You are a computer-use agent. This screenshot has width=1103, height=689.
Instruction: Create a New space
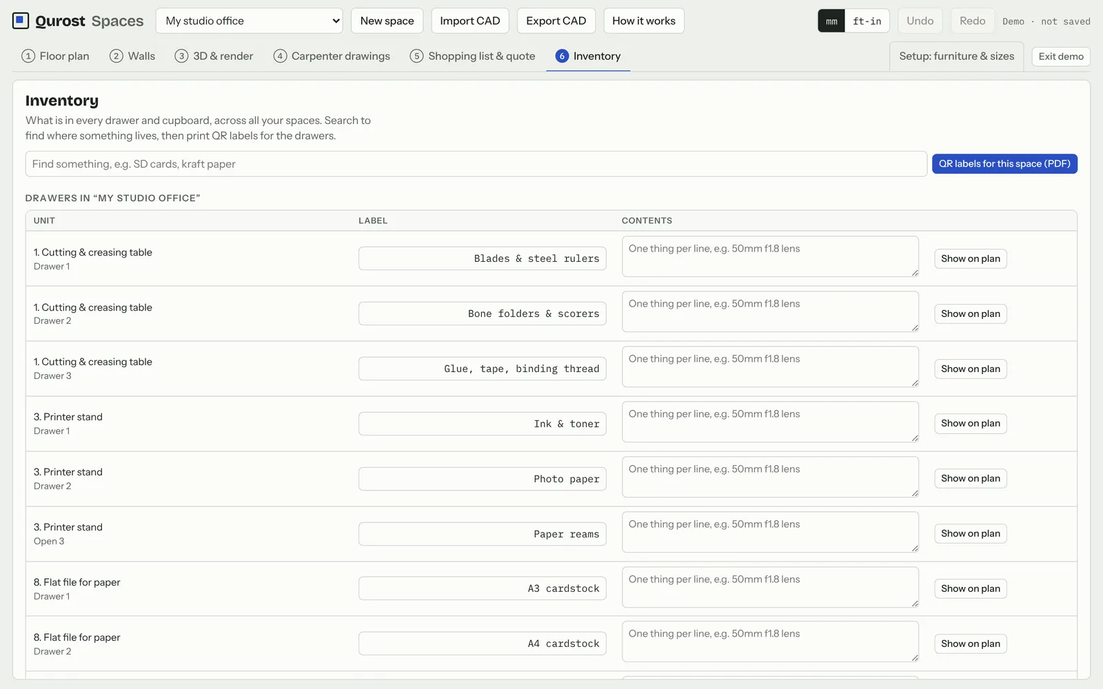(x=387, y=21)
